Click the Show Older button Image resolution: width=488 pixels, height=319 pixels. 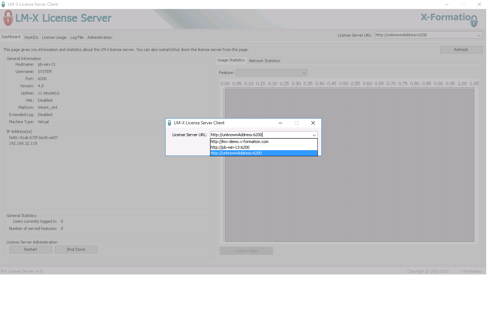[246, 251]
